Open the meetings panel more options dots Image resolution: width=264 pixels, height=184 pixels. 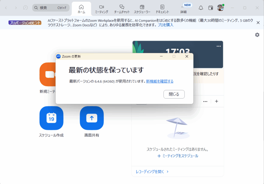coord(205,101)
